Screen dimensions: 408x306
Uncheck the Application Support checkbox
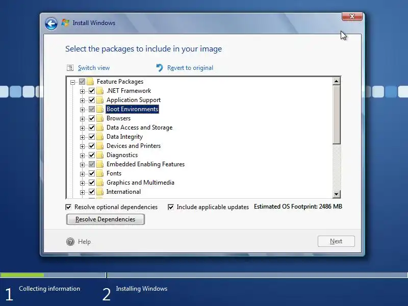point(92,100)
